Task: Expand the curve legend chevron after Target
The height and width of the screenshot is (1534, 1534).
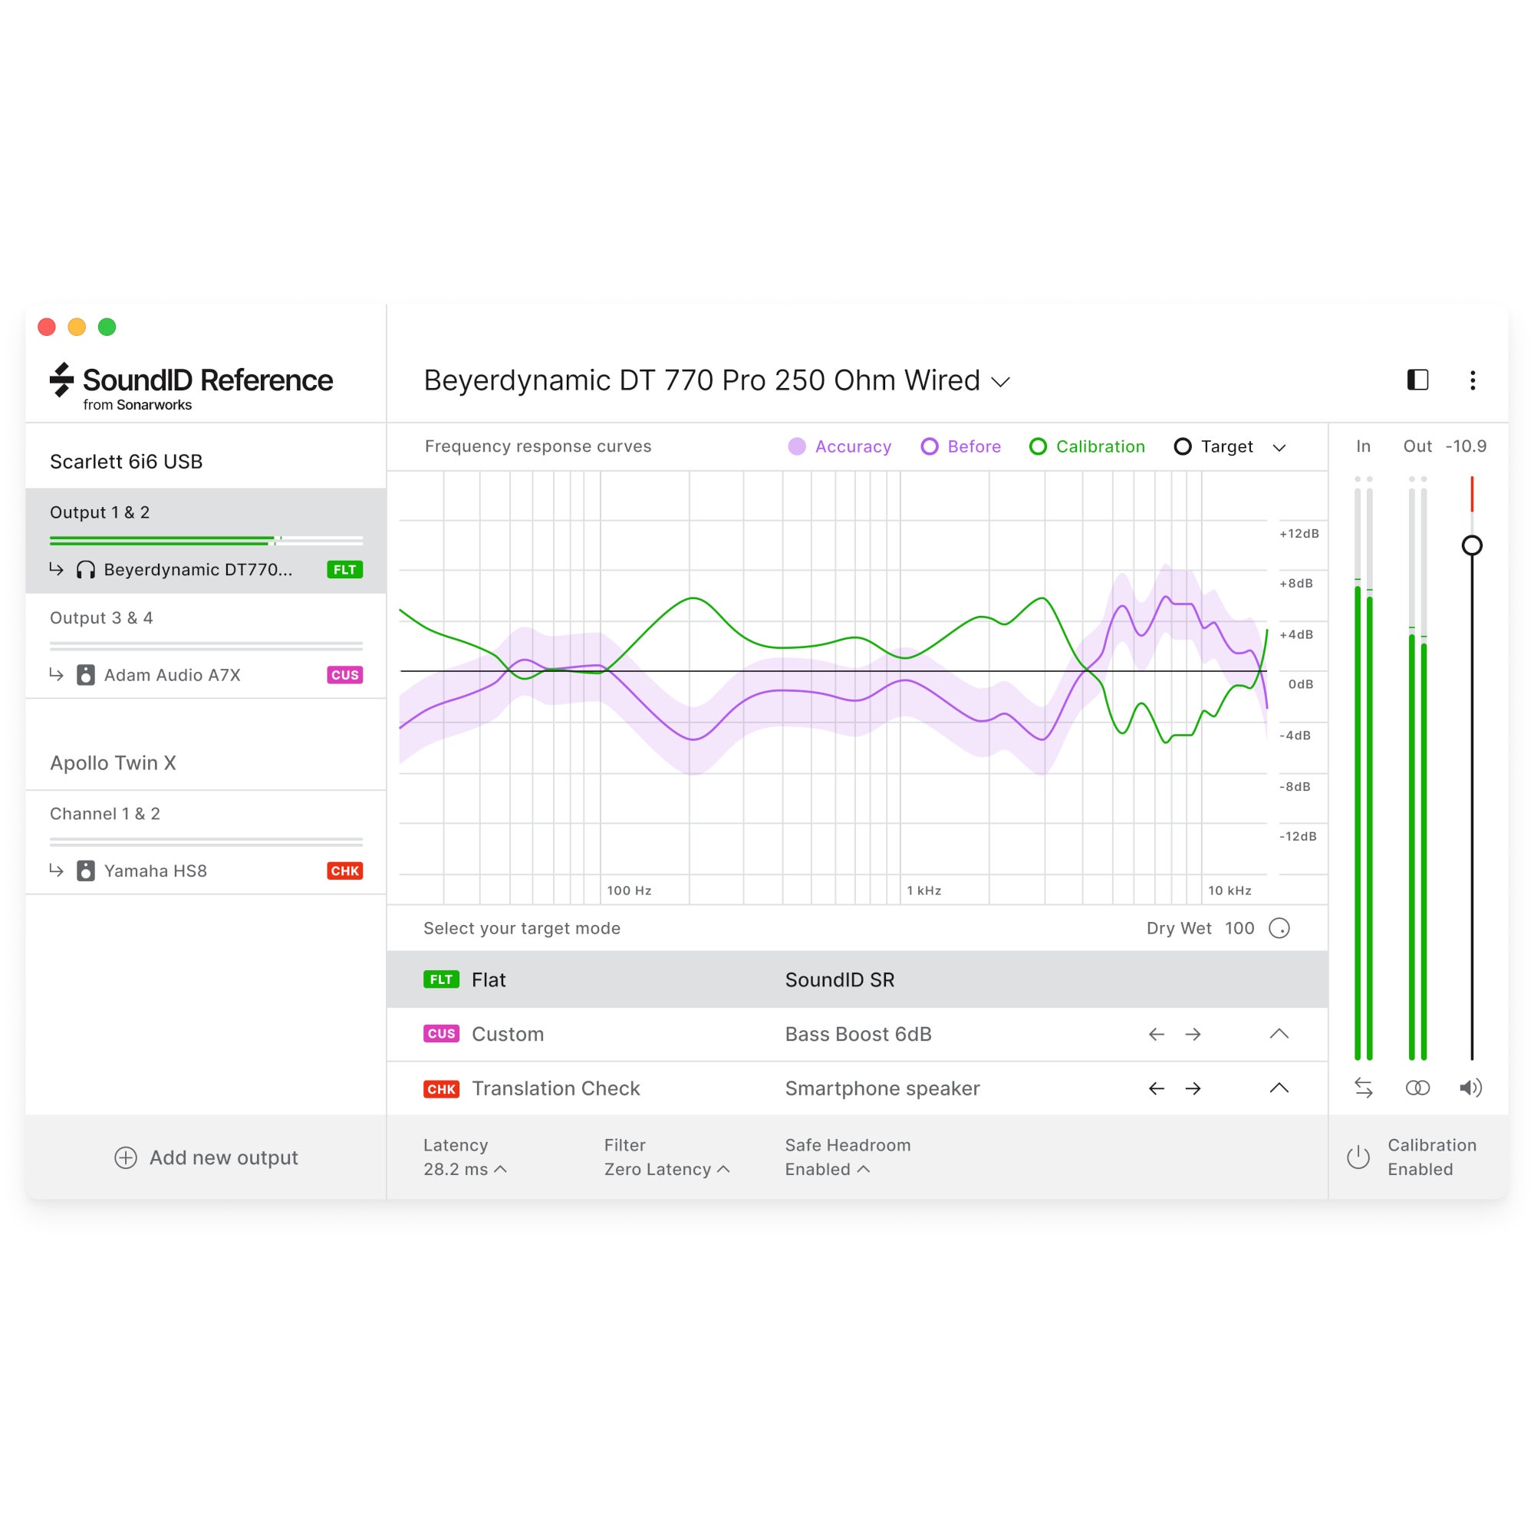Action: pos(1279,448)
